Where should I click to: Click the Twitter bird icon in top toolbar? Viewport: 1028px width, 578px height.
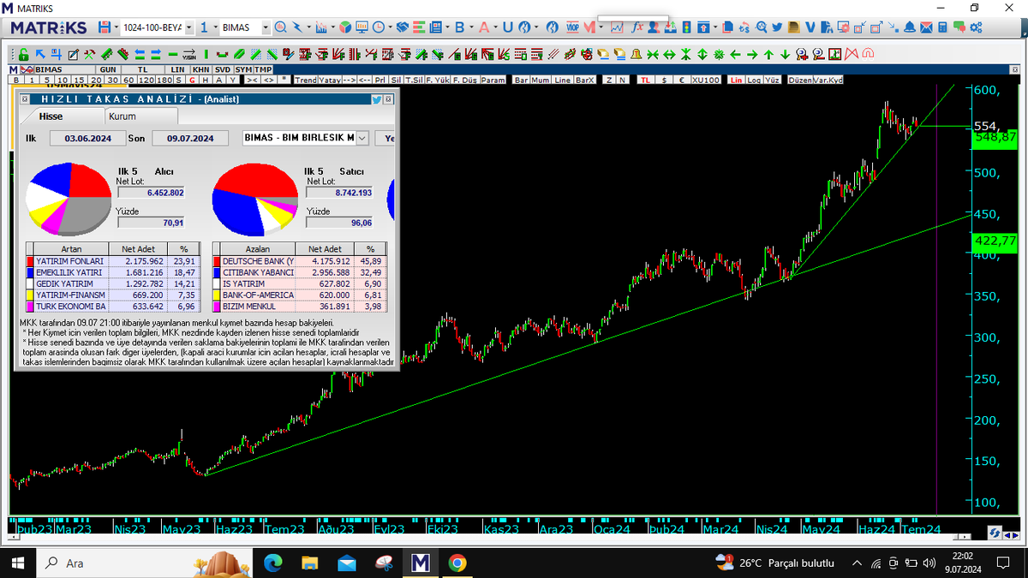[x=777, y=27]
